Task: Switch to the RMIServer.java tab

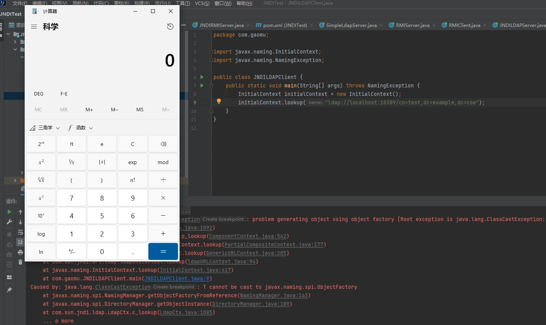Action: pyautogui.click(x=412, y=25)
